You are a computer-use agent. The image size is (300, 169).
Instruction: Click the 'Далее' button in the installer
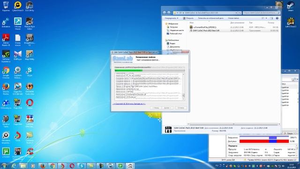tap(168, 108)
